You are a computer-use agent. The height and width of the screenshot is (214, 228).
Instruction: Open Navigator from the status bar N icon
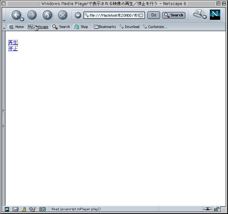pos(7,209)
